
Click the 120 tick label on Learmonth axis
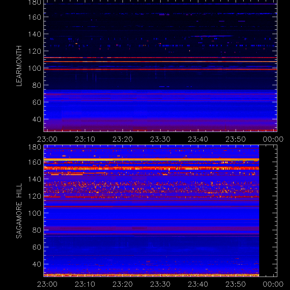coord(34,51)
